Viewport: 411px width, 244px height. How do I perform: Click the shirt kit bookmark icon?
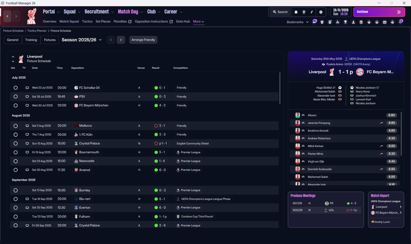[322, 22]
